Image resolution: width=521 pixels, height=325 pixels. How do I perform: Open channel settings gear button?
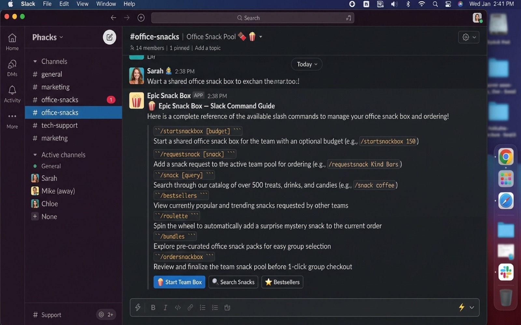[x=466, y=37]
